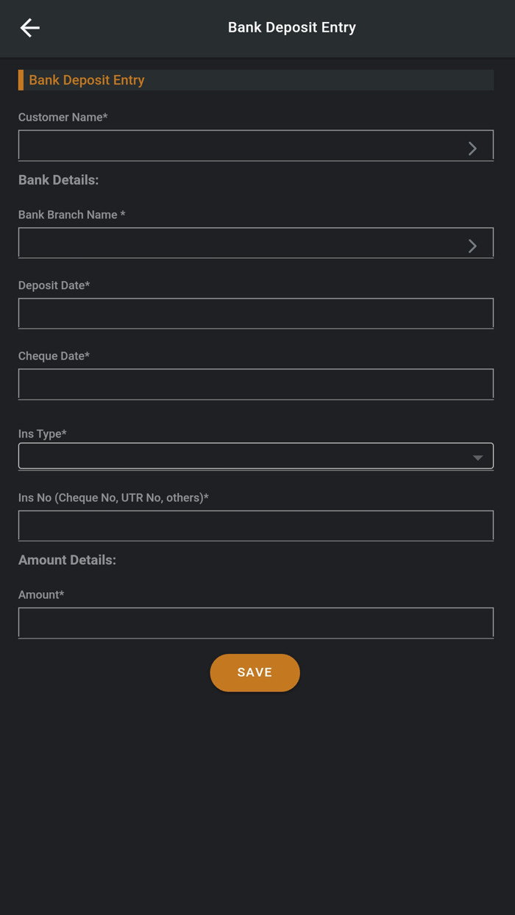
Task: Click the orange Bank Deposit Entry section heading
Action: [x=87, y=80]
